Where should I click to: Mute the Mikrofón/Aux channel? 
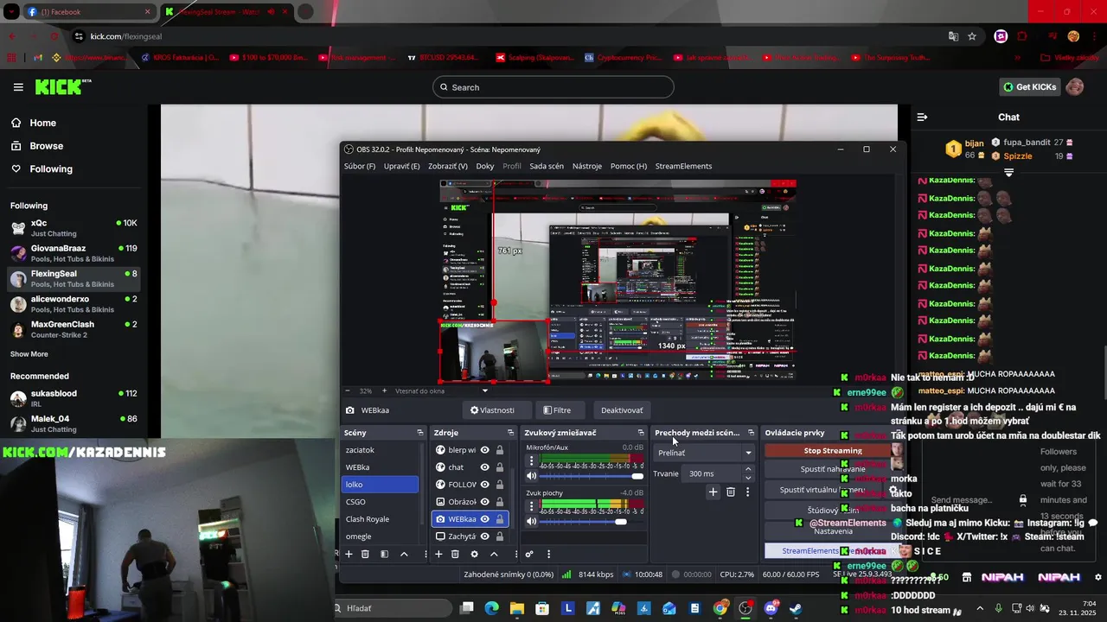coord(532,476)
